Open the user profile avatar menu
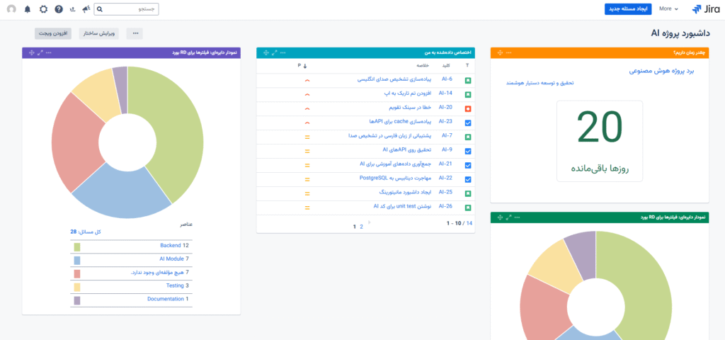Screen dimensions: 725x340 click(x=11, y=8)
